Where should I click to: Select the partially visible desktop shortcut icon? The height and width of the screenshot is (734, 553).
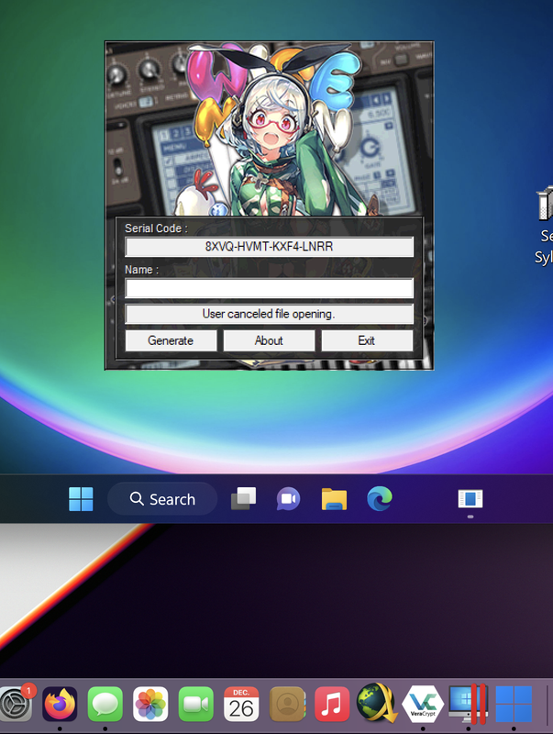coord(546,204)
